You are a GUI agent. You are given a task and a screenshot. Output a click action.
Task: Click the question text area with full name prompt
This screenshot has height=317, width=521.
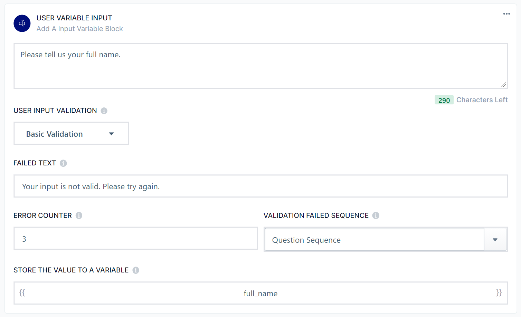260,66
